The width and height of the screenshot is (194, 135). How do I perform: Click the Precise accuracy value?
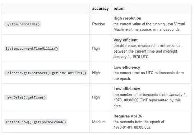pos(98,24)
